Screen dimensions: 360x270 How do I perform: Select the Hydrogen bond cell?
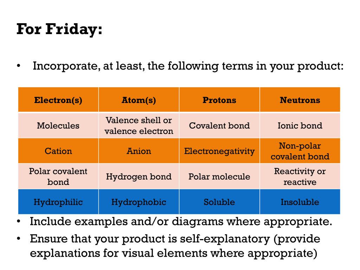coord(139,176)
